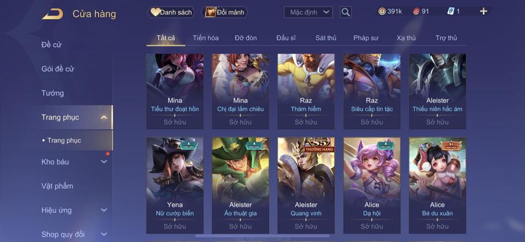Switch to the Sát thủ tab
Image resolution: width=525 pixels, height=242 pixels.
click(x=326, y=38)
